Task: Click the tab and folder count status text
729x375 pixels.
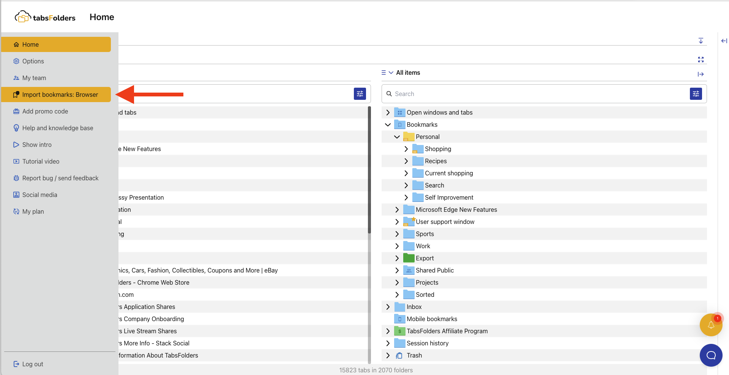Action: 376,370
